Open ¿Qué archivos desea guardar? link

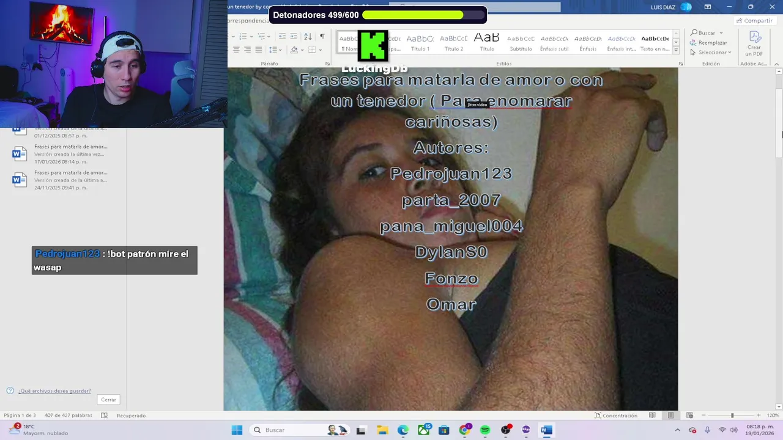[x=54, y=391]
